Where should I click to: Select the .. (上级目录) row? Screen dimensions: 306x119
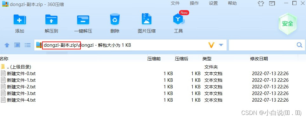coord(153,67)
